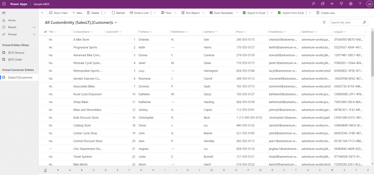This screenshot has width=374, height=175.
Task: Expand the Pinned section chevron
Action: 34,34
